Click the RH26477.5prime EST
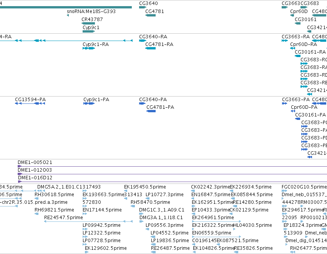This screenshot has height=254, width=327. 292,252
